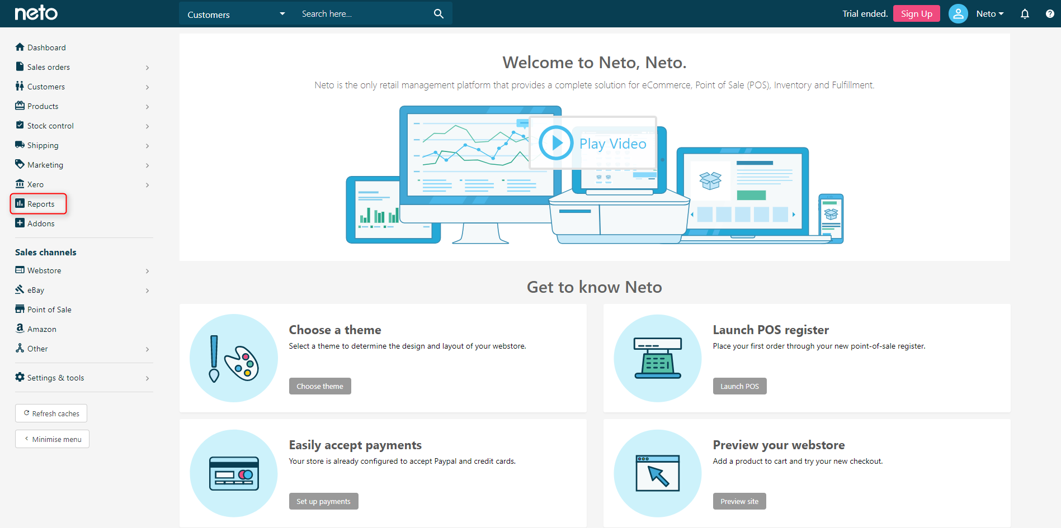Open the Customers search category dropdown

(237, 14)
